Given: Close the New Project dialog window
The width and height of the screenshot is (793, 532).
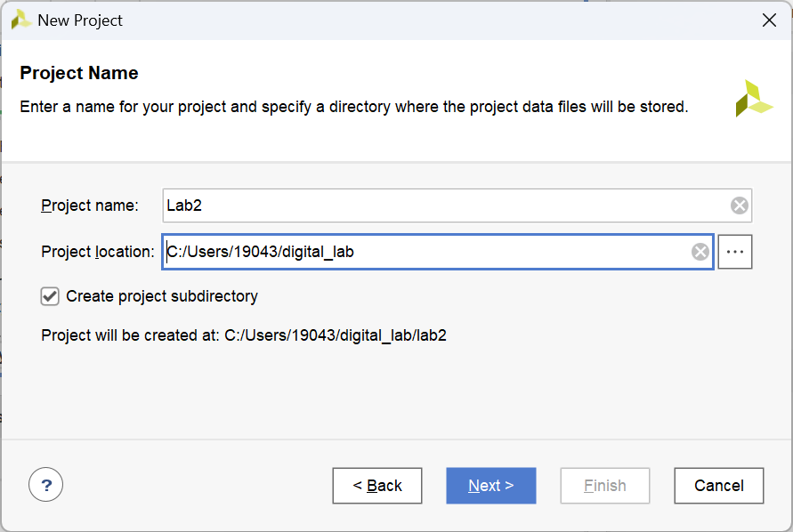Looking at the screenshot, I should 769,20.
